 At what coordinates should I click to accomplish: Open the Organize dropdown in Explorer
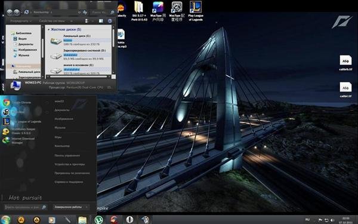[21, 21]
